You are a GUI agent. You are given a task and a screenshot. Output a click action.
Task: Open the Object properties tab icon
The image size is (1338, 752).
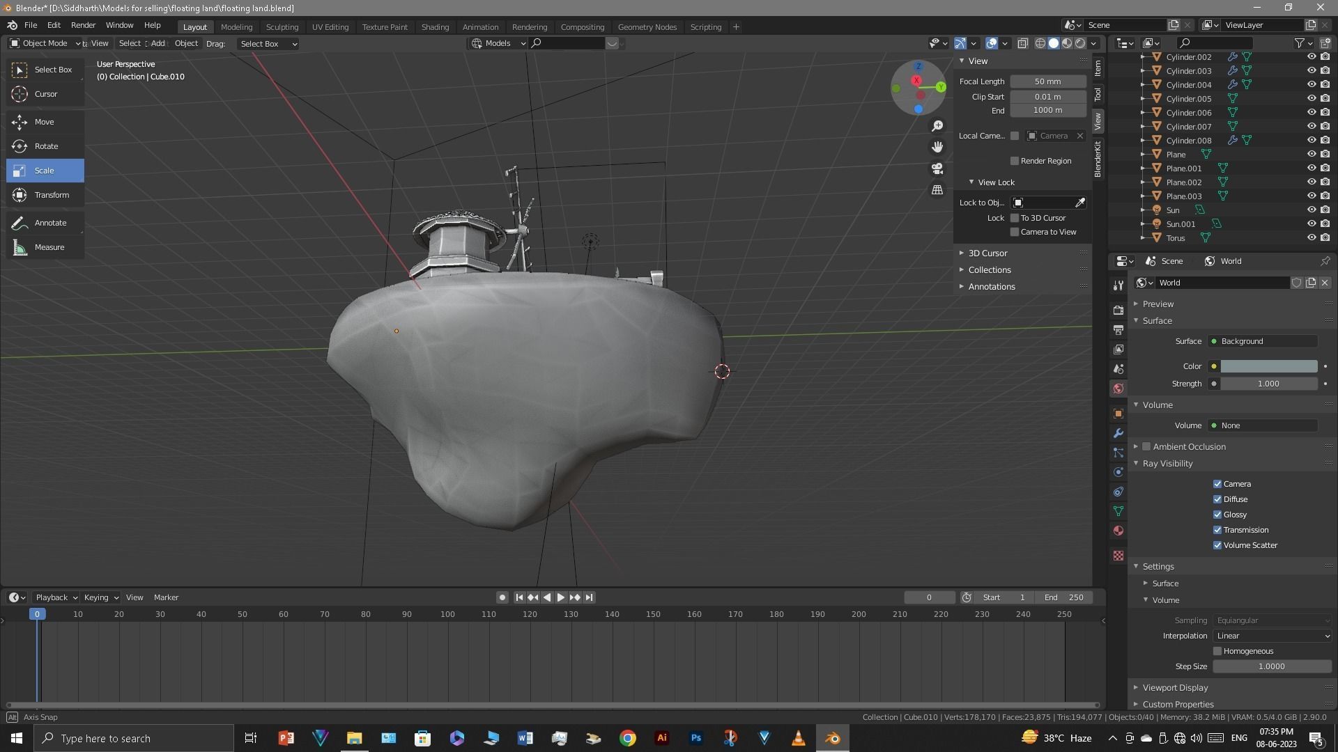(1118, 414)
